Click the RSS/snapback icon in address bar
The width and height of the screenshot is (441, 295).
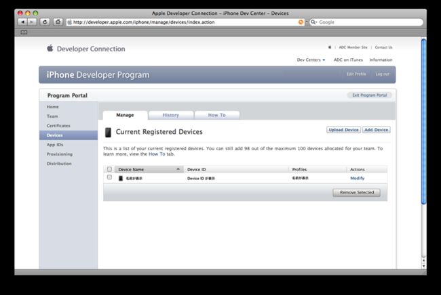[x=301, y=22]
